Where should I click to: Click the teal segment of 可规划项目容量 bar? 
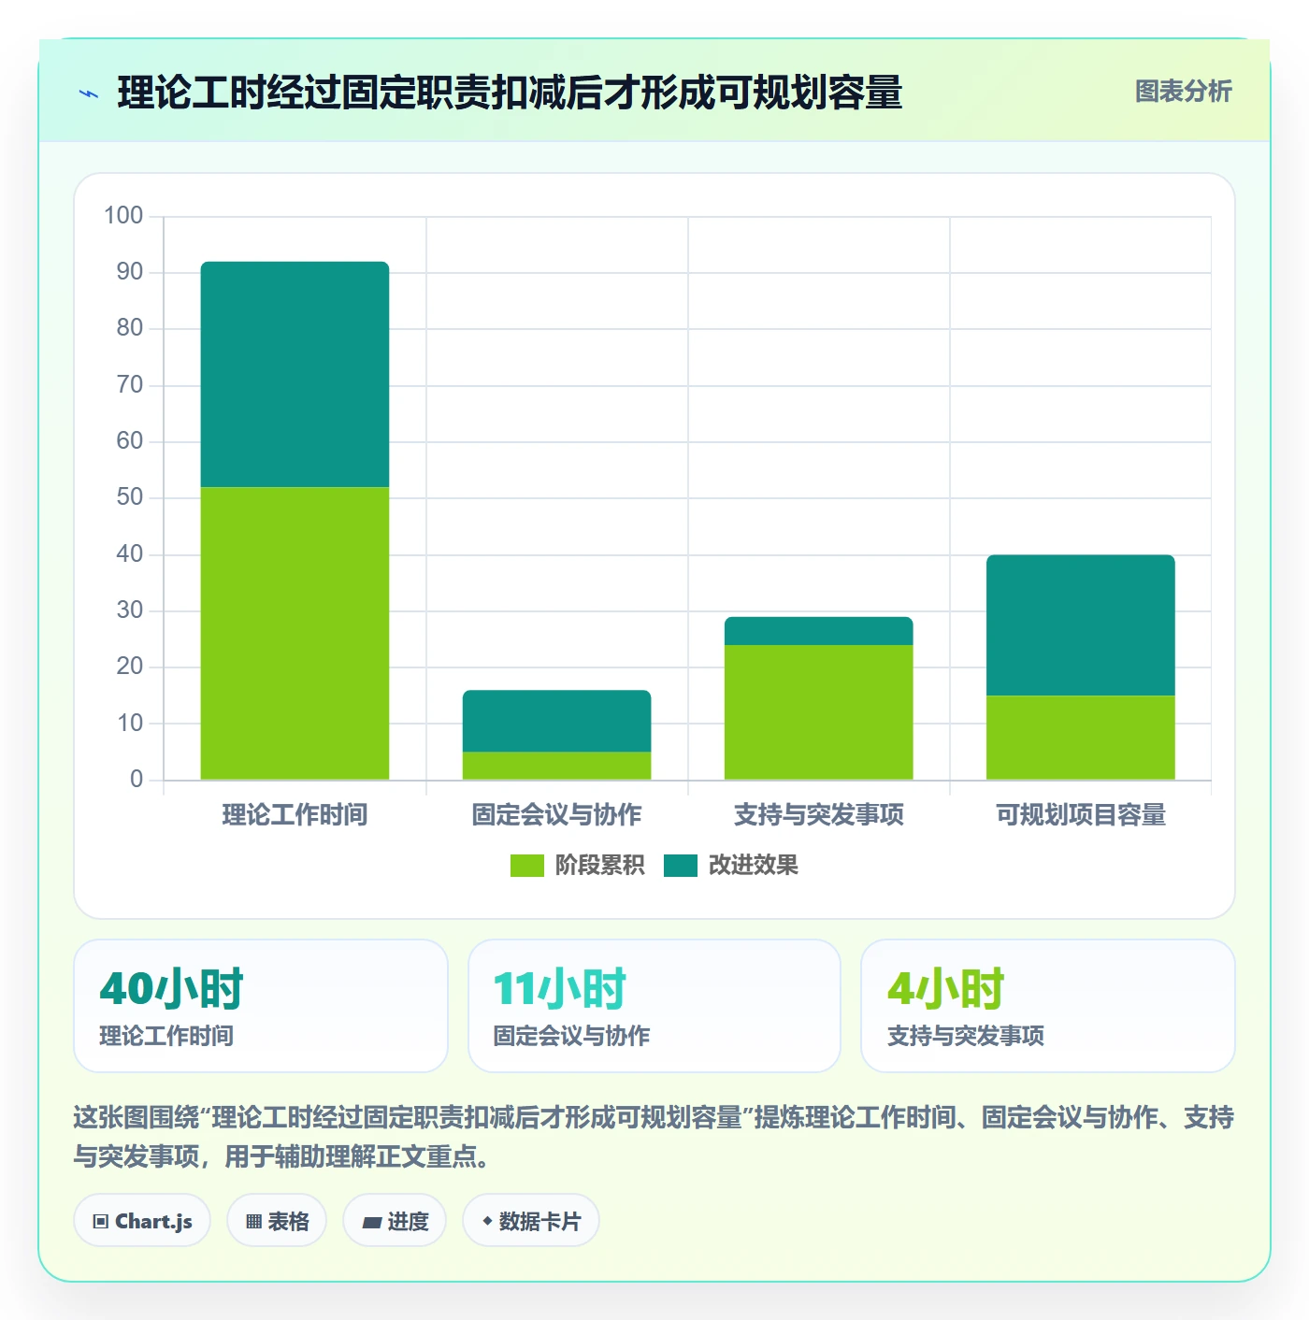click(1080, 625)
